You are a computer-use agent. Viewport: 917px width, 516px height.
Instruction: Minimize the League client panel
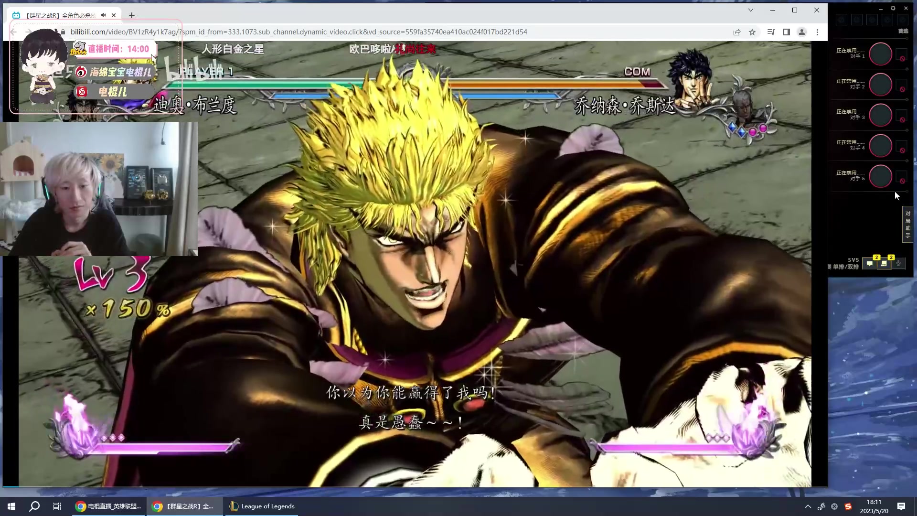(880, 9)
